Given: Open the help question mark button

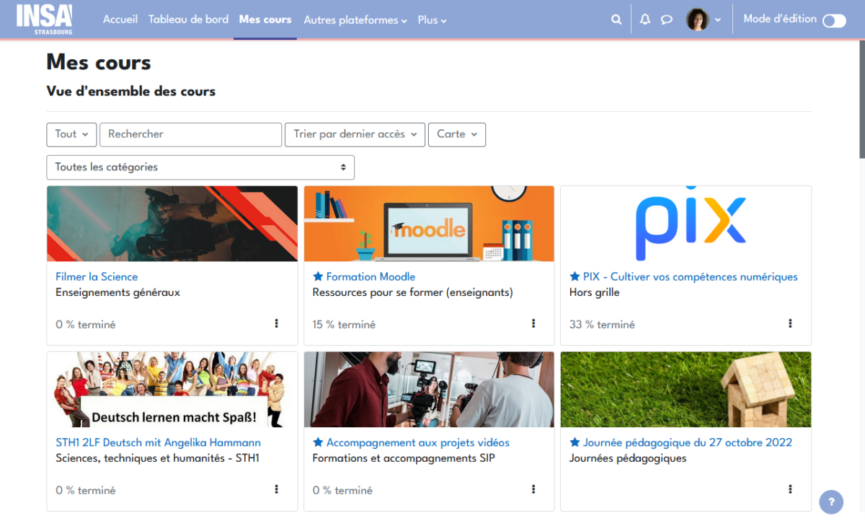Looking at the screenshot, I should click(830, 502).
